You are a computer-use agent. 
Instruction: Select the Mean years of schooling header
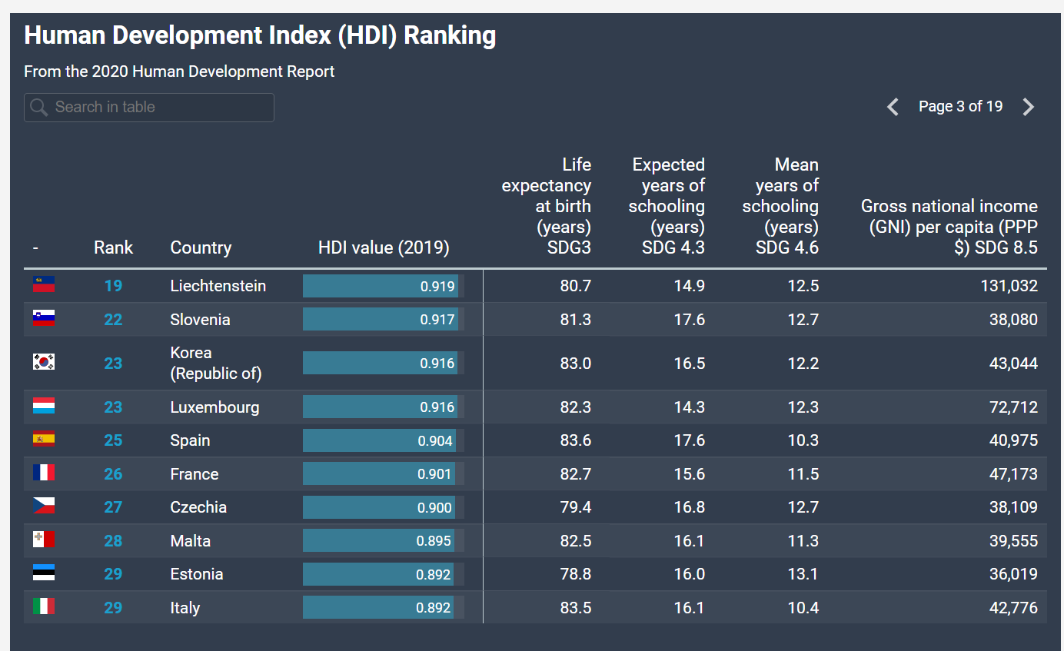pyautogui.click(x=780, y=206)
